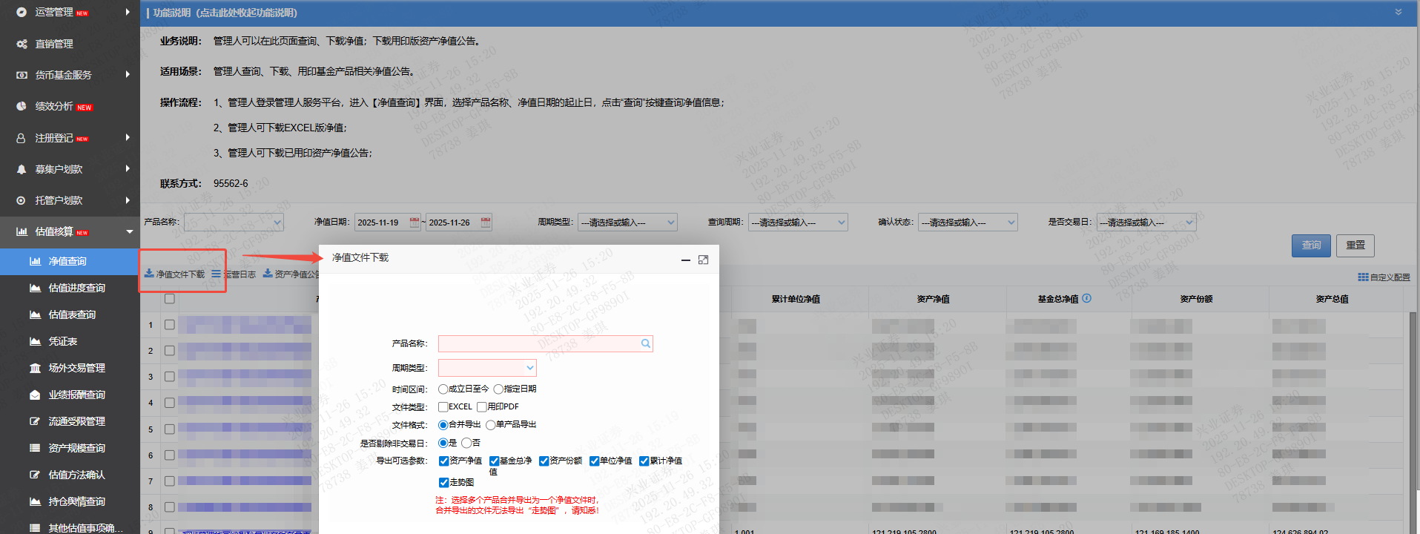Click the 查询 button
Image resolution: width=1420 pixels, height=534 pixels.
pos(1311,245)
